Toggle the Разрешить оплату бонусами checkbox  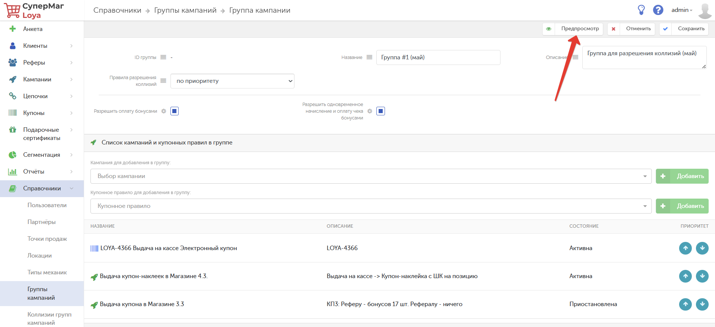(x=175, y=111)
